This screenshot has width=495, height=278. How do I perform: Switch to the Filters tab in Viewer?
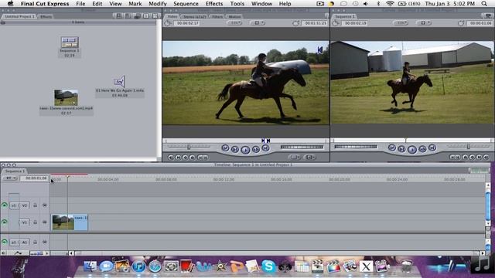pos(217,16)
